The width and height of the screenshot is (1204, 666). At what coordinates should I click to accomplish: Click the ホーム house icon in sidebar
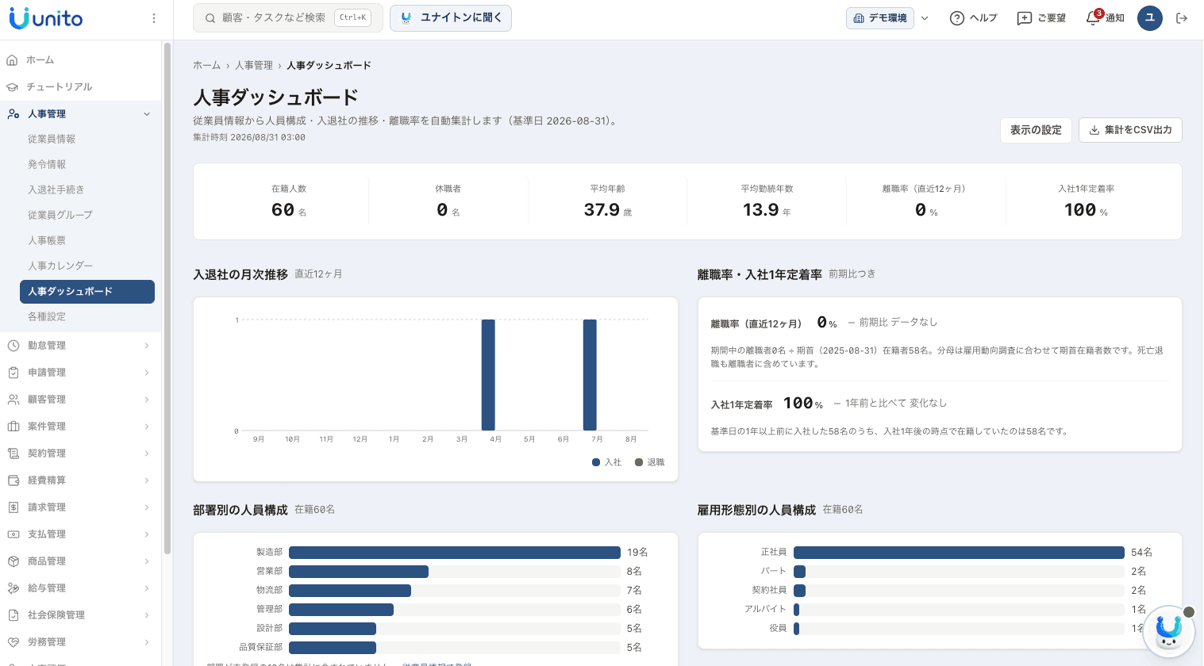pyautogui.click(x=13, y=60)
